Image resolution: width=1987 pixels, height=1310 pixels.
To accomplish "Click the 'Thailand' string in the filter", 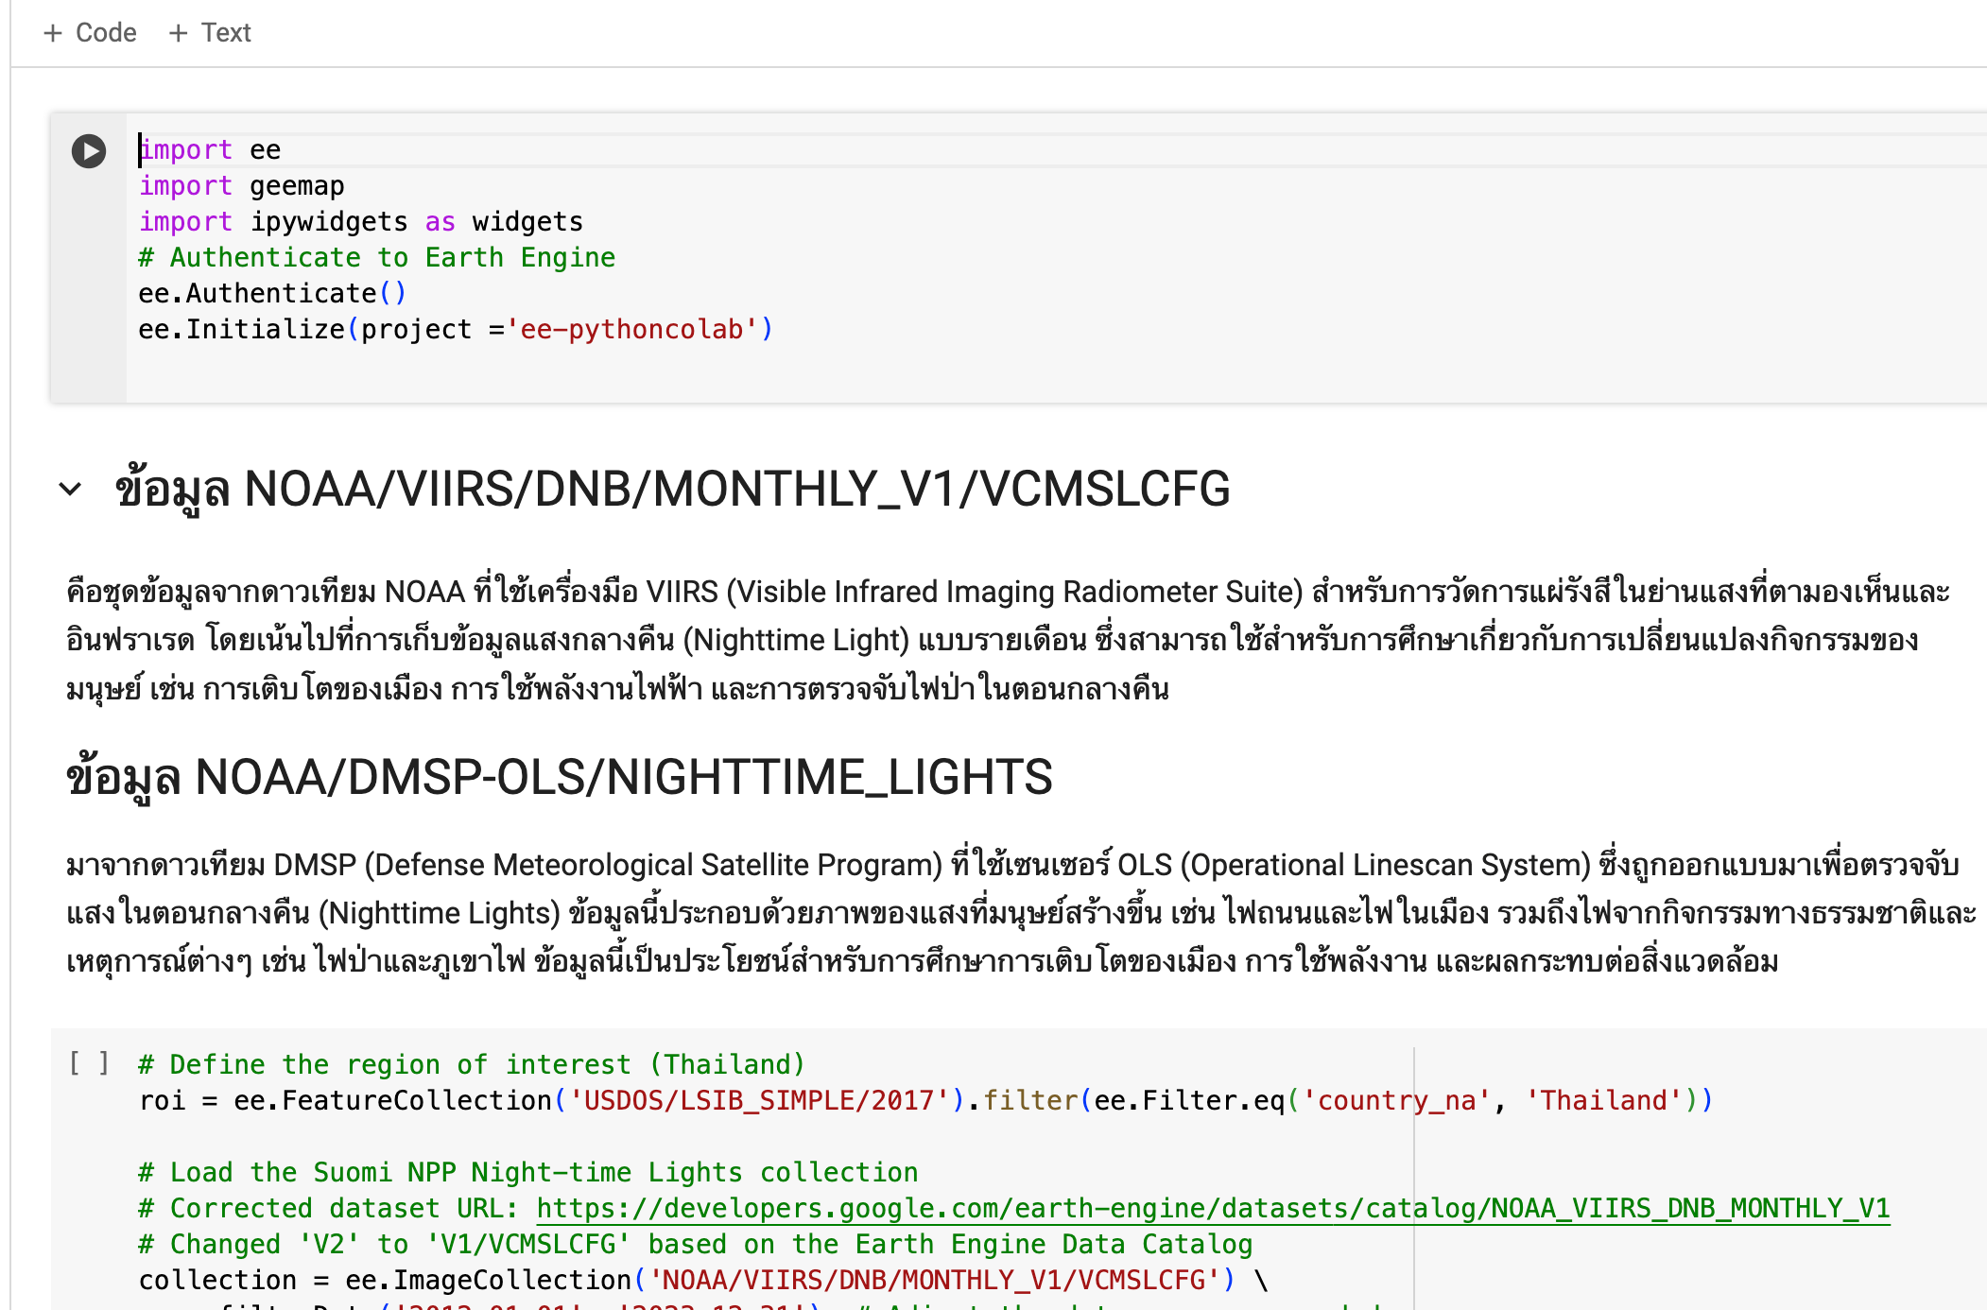I will click(1604, 1100).
